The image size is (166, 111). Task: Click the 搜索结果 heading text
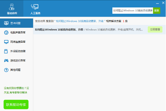40,21
